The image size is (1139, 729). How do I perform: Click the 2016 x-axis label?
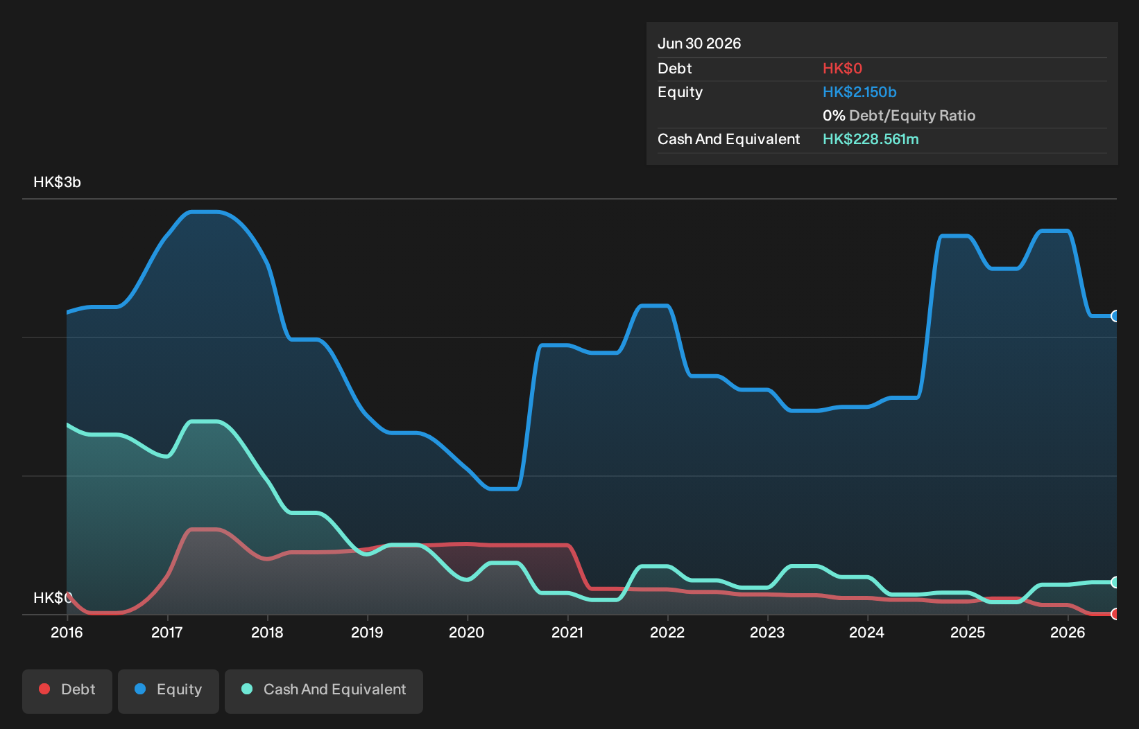coord(67,632)
